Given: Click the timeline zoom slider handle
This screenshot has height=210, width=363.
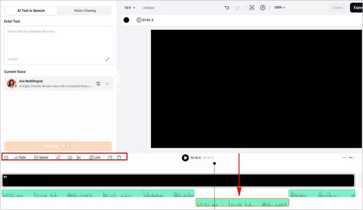Looking at the screenshot, I should (x=352, y=157).
